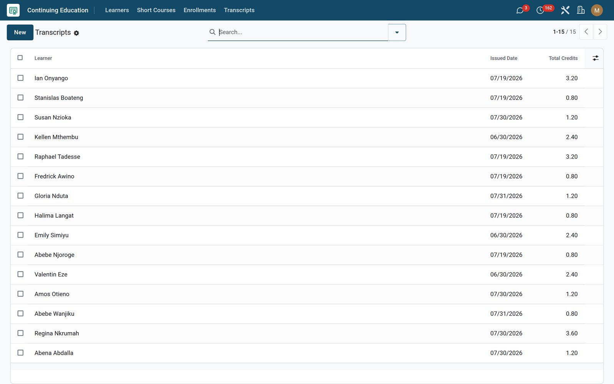Open the developer tools wrench icon
Screen dimensions: 614x384
(565, 10)
